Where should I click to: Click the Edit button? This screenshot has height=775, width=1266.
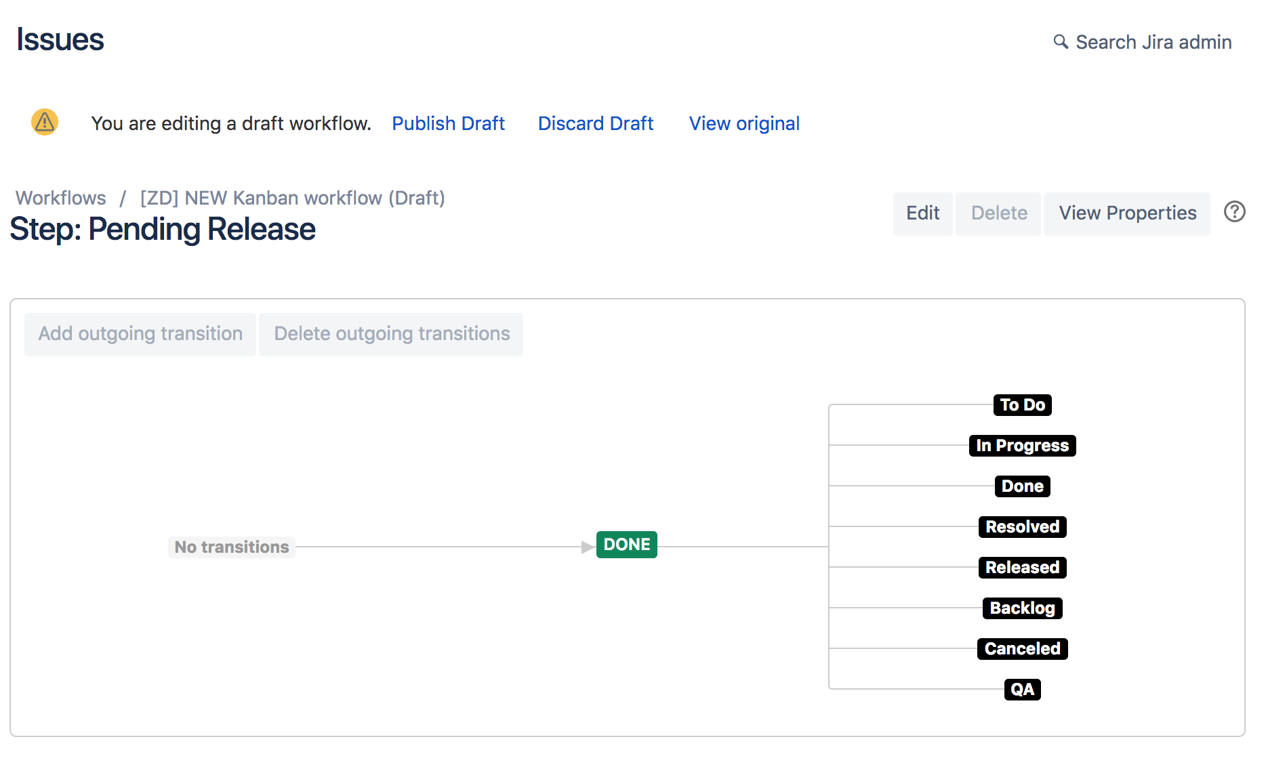(922, 213)
